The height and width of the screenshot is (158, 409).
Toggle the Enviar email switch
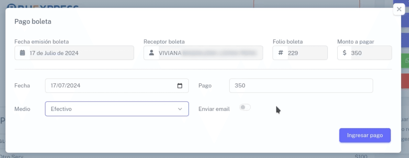245,107
